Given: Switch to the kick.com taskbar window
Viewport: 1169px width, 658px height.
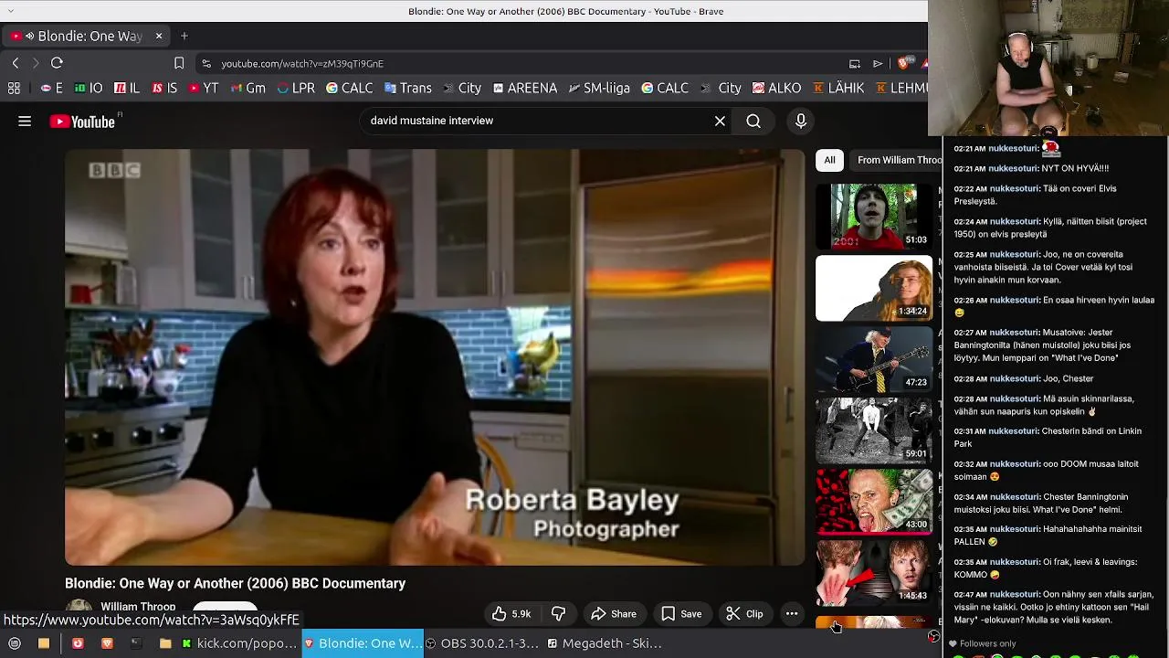Looking at the screenshot, I should pos(240,643).
